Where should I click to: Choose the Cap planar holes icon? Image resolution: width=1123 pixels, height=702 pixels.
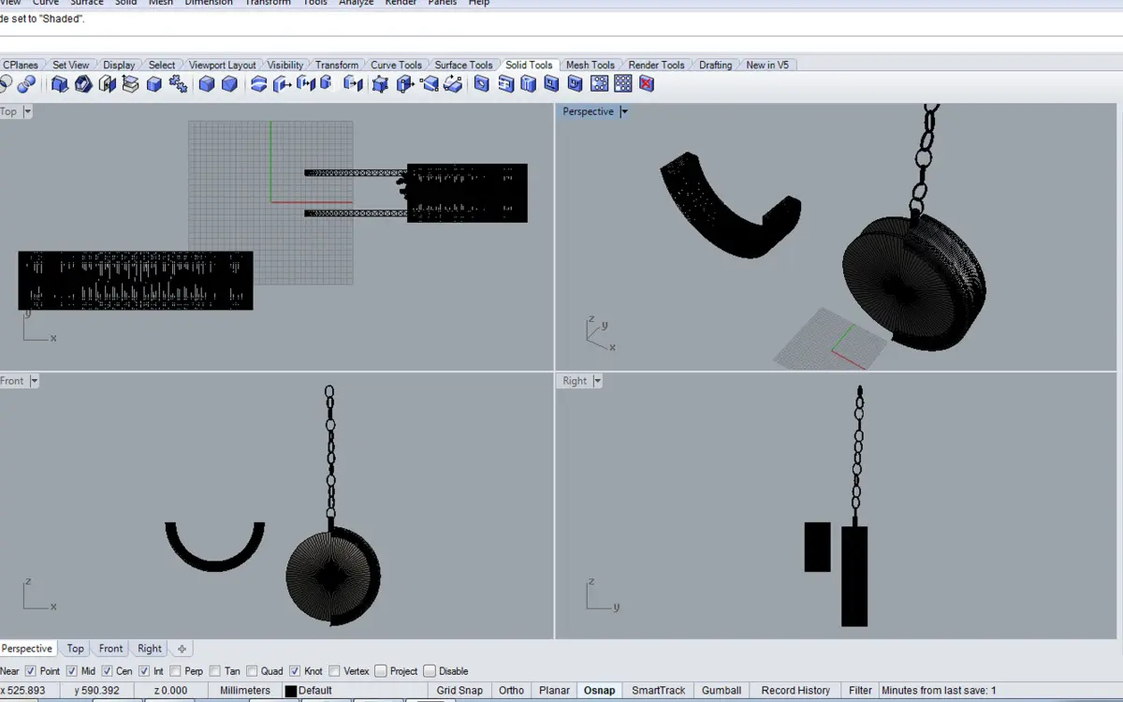[107, 84]
